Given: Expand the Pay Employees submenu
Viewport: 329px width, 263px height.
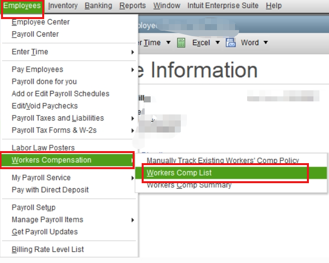Looking at the screenshot, I should 69,69.
